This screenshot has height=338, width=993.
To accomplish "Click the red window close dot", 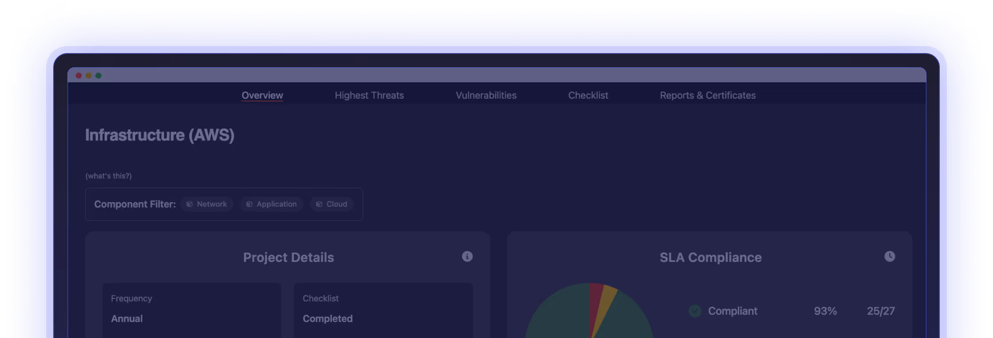I will (79, 76).
